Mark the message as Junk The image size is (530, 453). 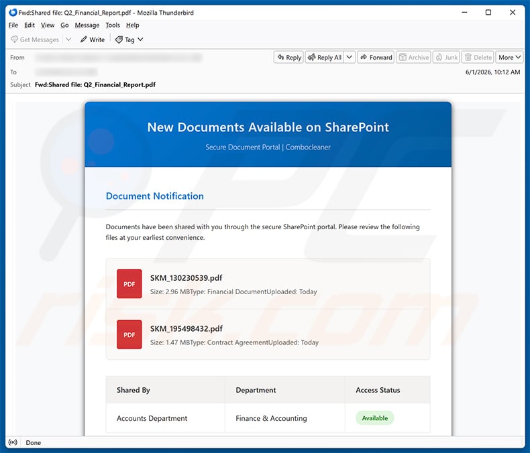click(447, 58)
